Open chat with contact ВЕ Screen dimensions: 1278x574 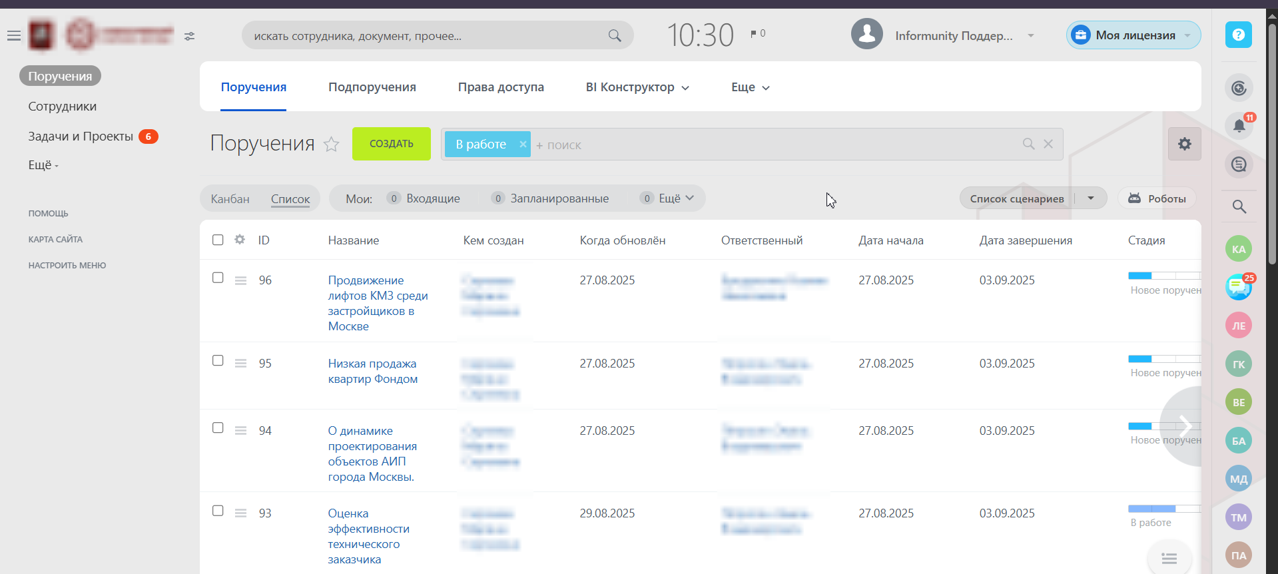[1238, 402]
